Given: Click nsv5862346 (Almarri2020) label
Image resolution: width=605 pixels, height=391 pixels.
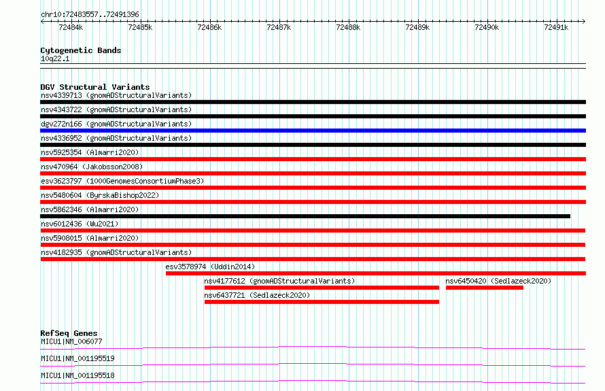Looking at the screenshot, I should tap(90, 209).
